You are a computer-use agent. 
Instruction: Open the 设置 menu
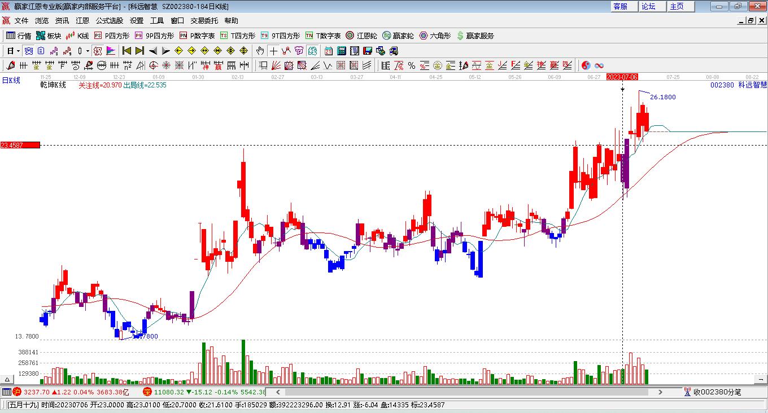pos(137,21)
